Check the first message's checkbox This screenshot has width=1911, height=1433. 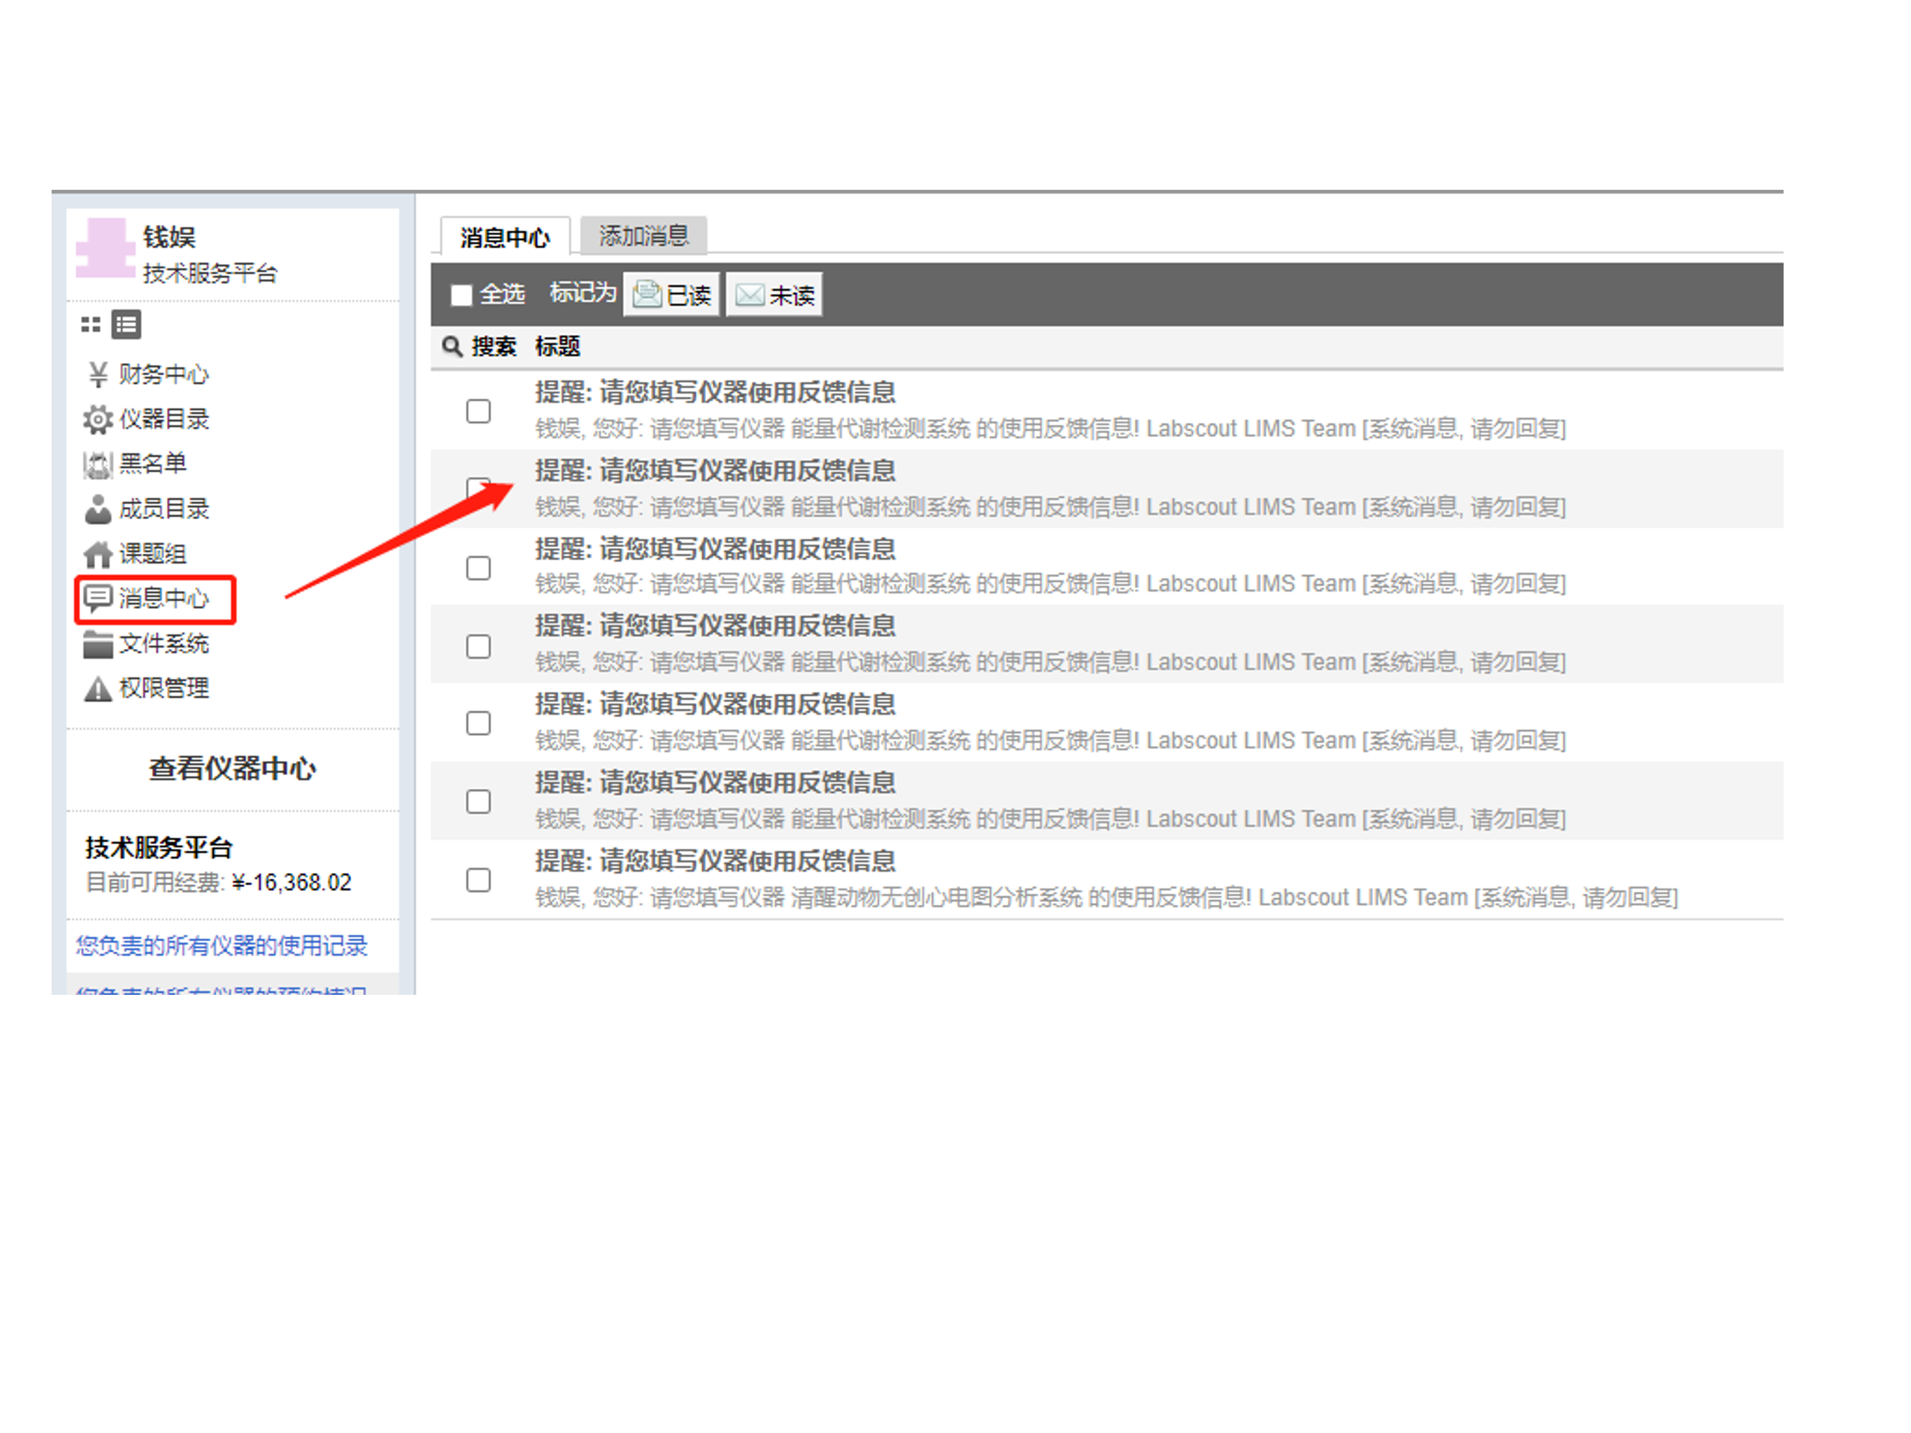[x=478, y=411]
